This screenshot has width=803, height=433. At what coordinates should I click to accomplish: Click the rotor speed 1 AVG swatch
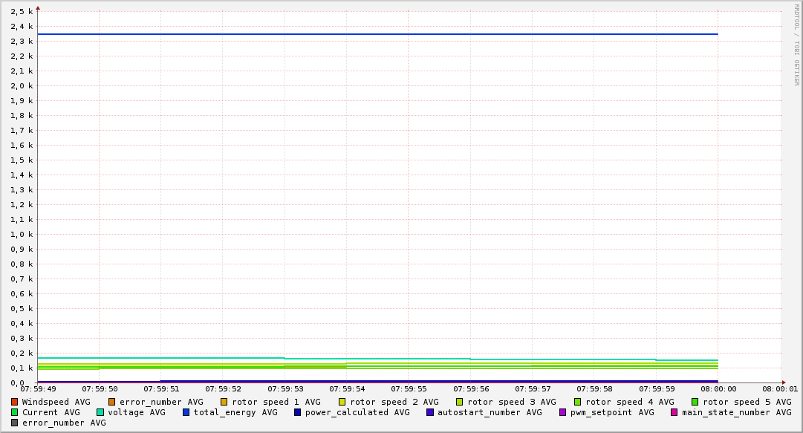coord(224,402)
